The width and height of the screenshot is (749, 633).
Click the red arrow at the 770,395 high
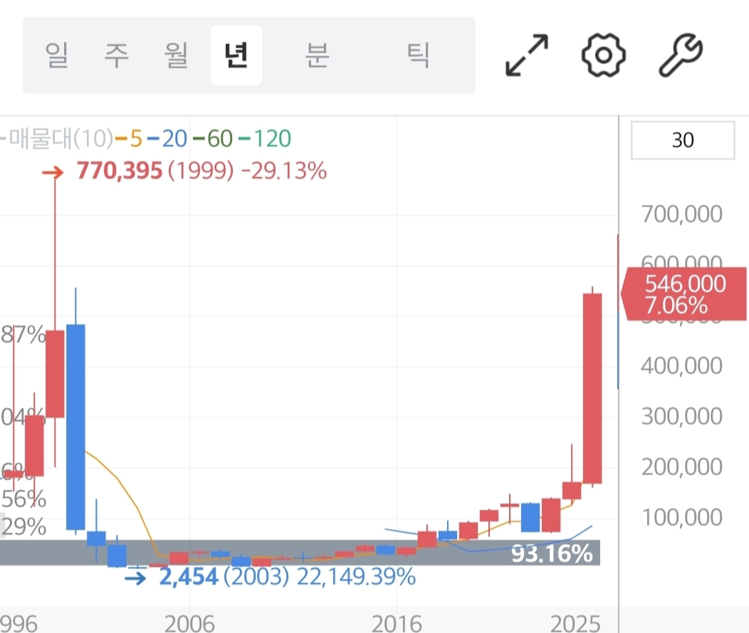(x=52, y=172)
